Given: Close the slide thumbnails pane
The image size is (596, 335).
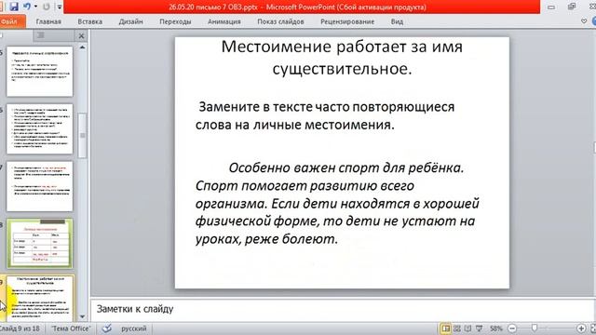Looking at the screenshot, I should [x=81, y=35].
